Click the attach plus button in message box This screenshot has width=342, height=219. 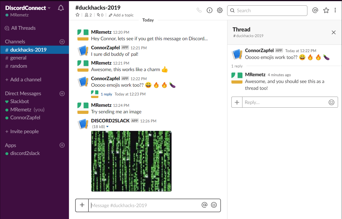tap(82, 205)
